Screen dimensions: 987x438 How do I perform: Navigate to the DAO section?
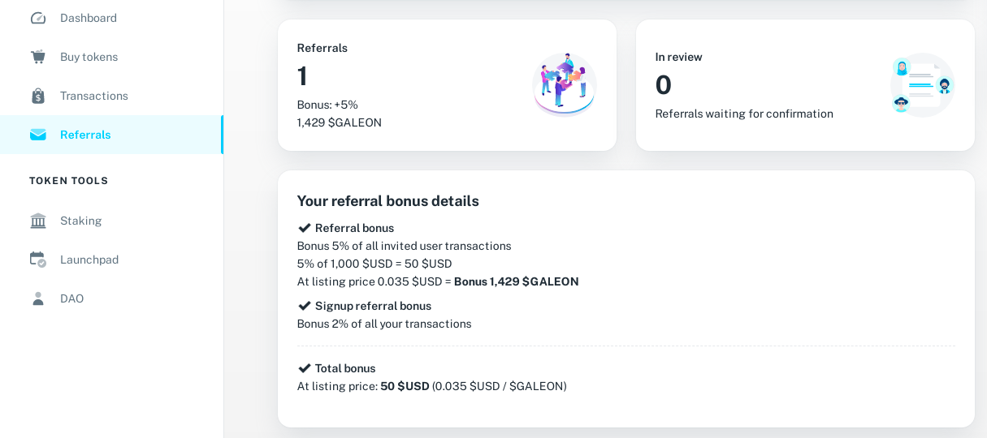[x=72, y=298]
